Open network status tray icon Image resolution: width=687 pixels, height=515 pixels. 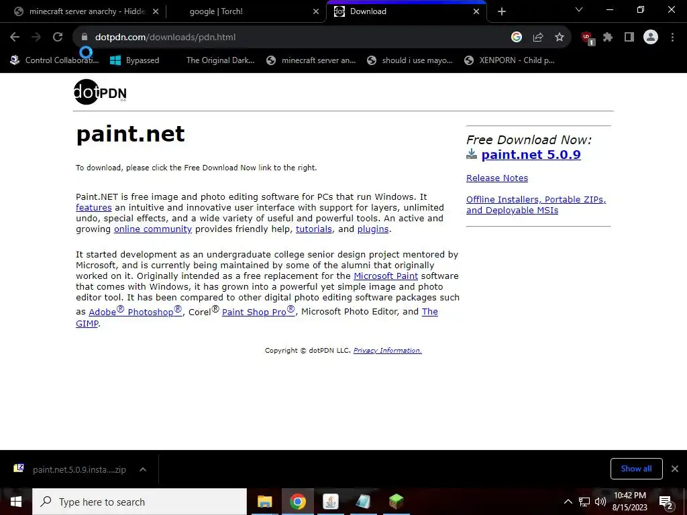pyautogui.click(x=584, y=502)
